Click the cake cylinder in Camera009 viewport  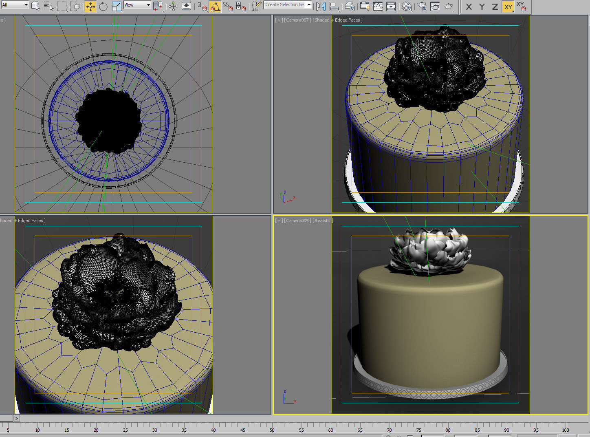coord(430,326)
